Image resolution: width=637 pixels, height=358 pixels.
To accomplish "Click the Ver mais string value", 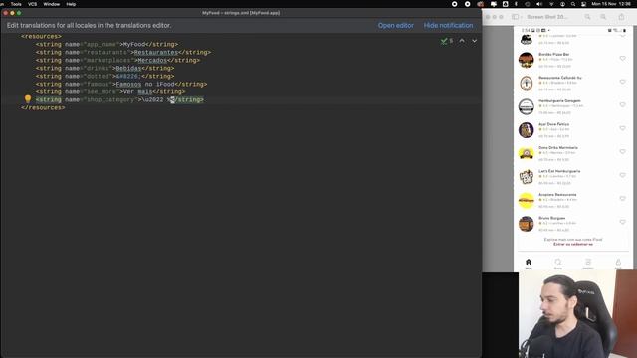I will click(x=137, y=92).
